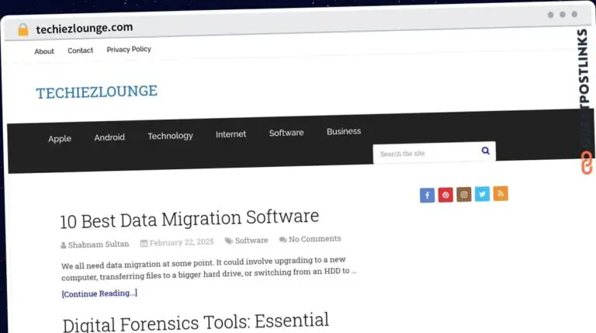
Task: Go to the Technology category
Action: (x=170, y=136)
